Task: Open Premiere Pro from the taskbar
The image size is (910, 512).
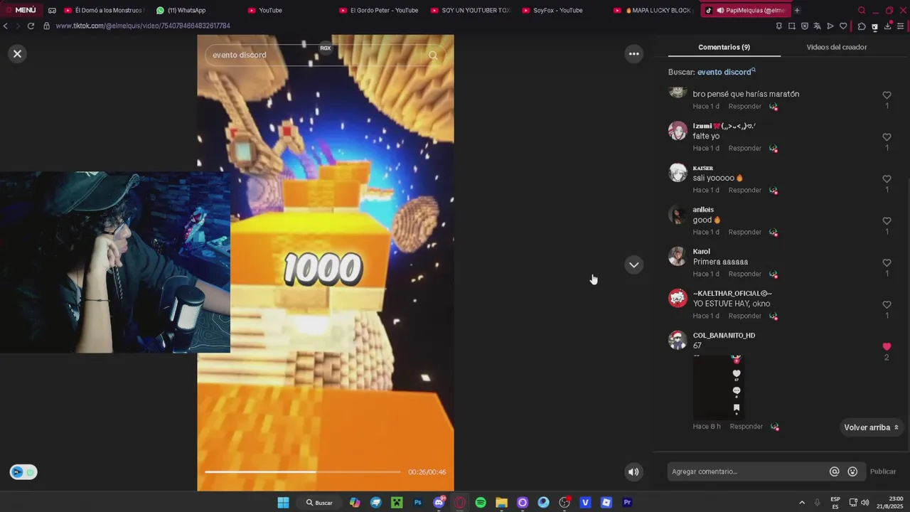Action: [627, 502]
